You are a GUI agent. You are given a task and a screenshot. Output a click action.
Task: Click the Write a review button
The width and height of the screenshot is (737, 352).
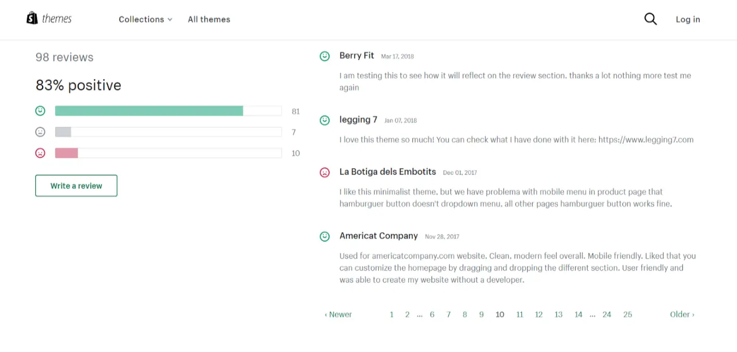(x=76, y=185)
